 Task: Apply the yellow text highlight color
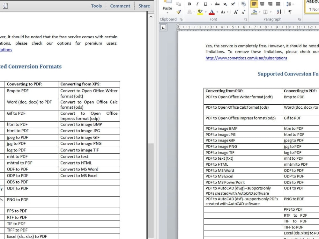coord(200,12)
